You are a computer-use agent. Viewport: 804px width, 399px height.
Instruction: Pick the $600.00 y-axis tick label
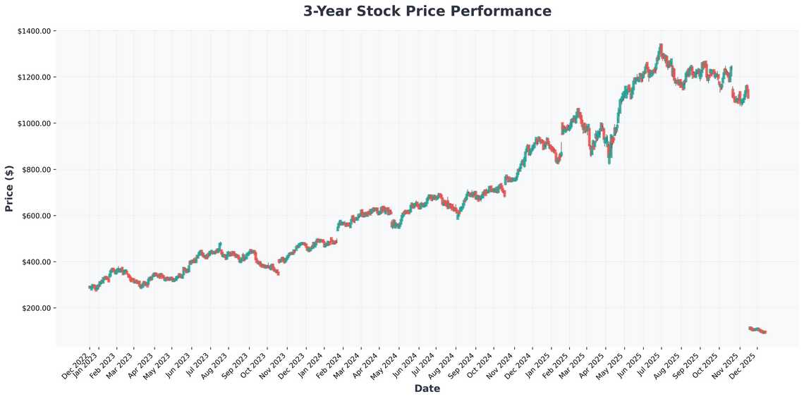pos(36,216)
